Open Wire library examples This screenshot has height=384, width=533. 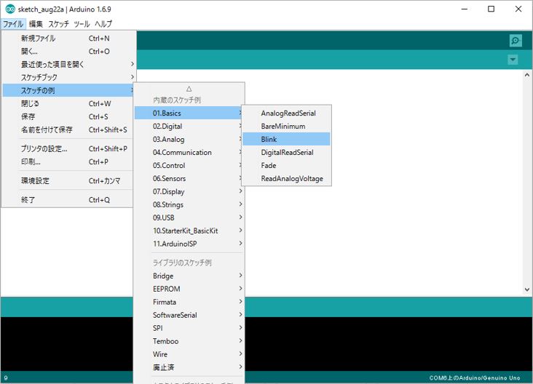pyautogui.click(x=189, y=354)
